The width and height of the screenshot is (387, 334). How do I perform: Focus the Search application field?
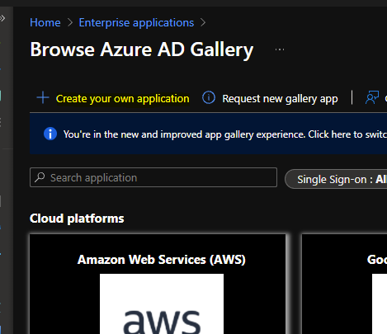pos(153,177)
